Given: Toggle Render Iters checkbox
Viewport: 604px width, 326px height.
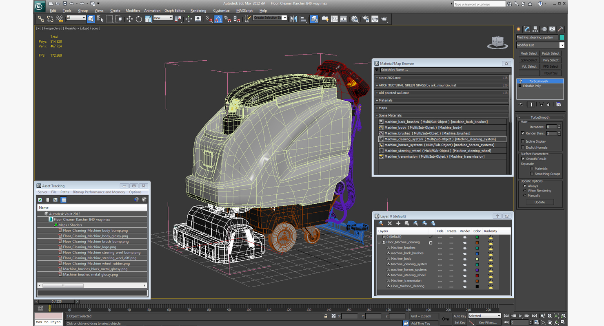Looking at the screenshot, I should [x=523, y=133].
